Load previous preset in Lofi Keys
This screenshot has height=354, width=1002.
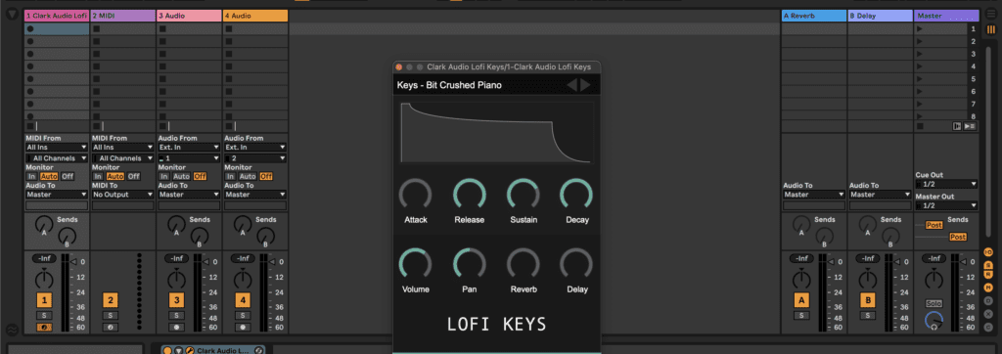click(571, 85)
